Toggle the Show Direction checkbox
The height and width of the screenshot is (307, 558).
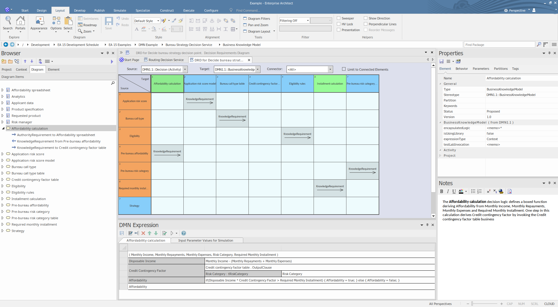point(366,18)
